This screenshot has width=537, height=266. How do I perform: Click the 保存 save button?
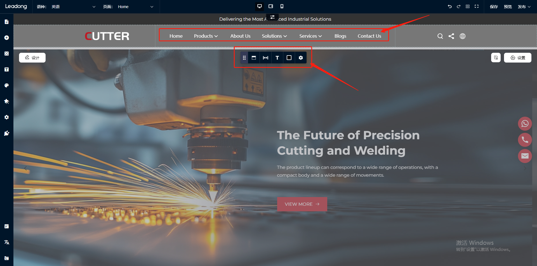(494, 7)
